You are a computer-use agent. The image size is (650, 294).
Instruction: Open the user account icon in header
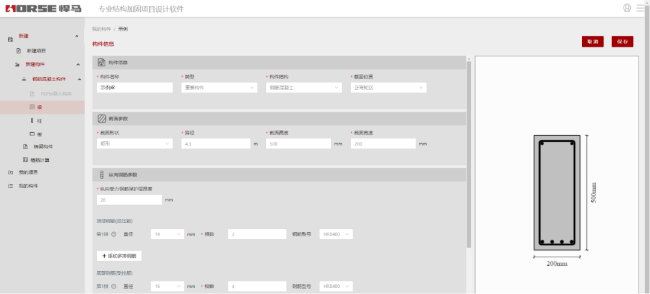tap(627, 8)
